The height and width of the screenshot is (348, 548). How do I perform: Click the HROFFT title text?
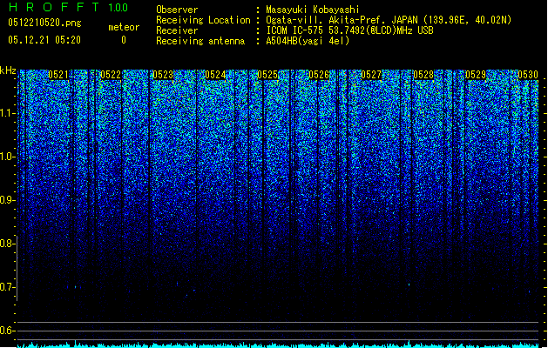tap(54, 7)
